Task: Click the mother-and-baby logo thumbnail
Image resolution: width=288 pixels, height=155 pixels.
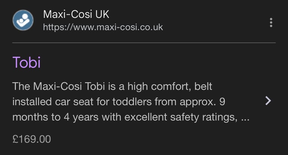Action: point(23,20)
